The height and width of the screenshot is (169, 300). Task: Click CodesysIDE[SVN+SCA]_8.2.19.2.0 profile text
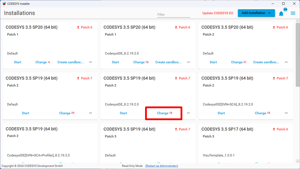228,104
